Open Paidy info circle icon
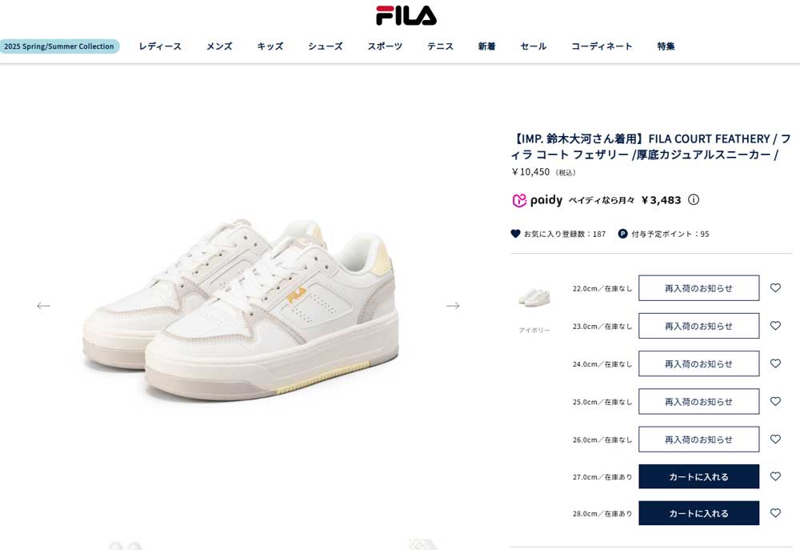 point(694,199)
